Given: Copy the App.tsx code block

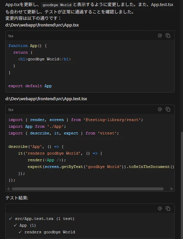Looking at the screenshot, I should pyautogui.click(x=168, y=36).
